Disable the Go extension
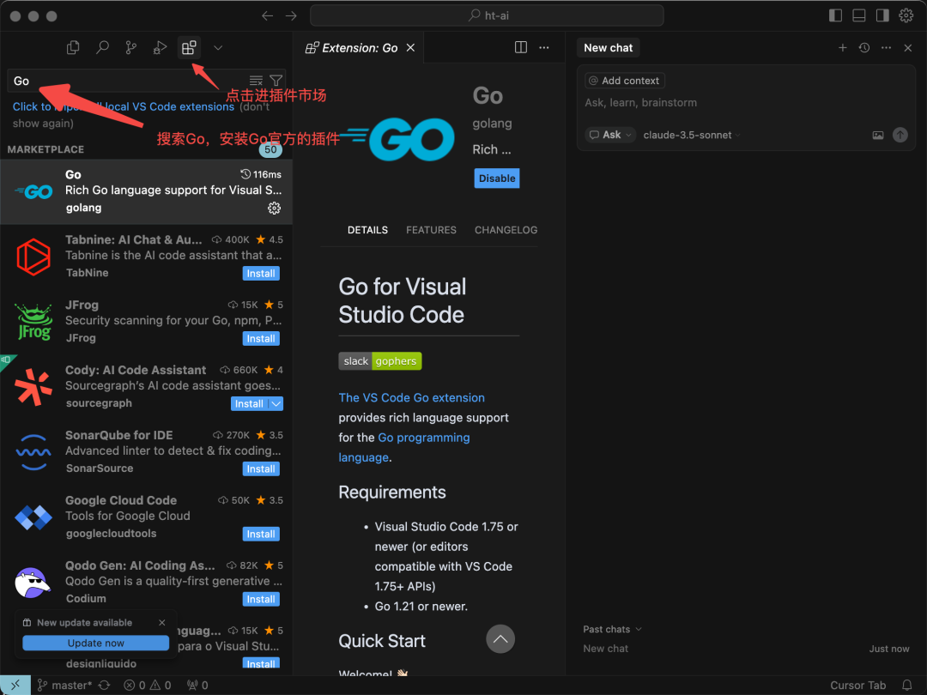This screenshot has height=695, width=927. click(497, 178)
